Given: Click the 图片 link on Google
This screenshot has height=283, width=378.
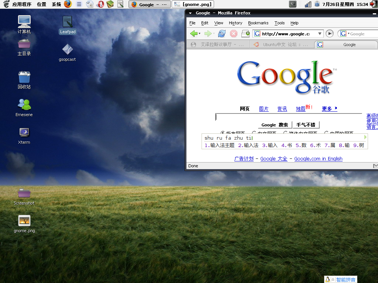Looking at the screenshot, I should point(264,109).
